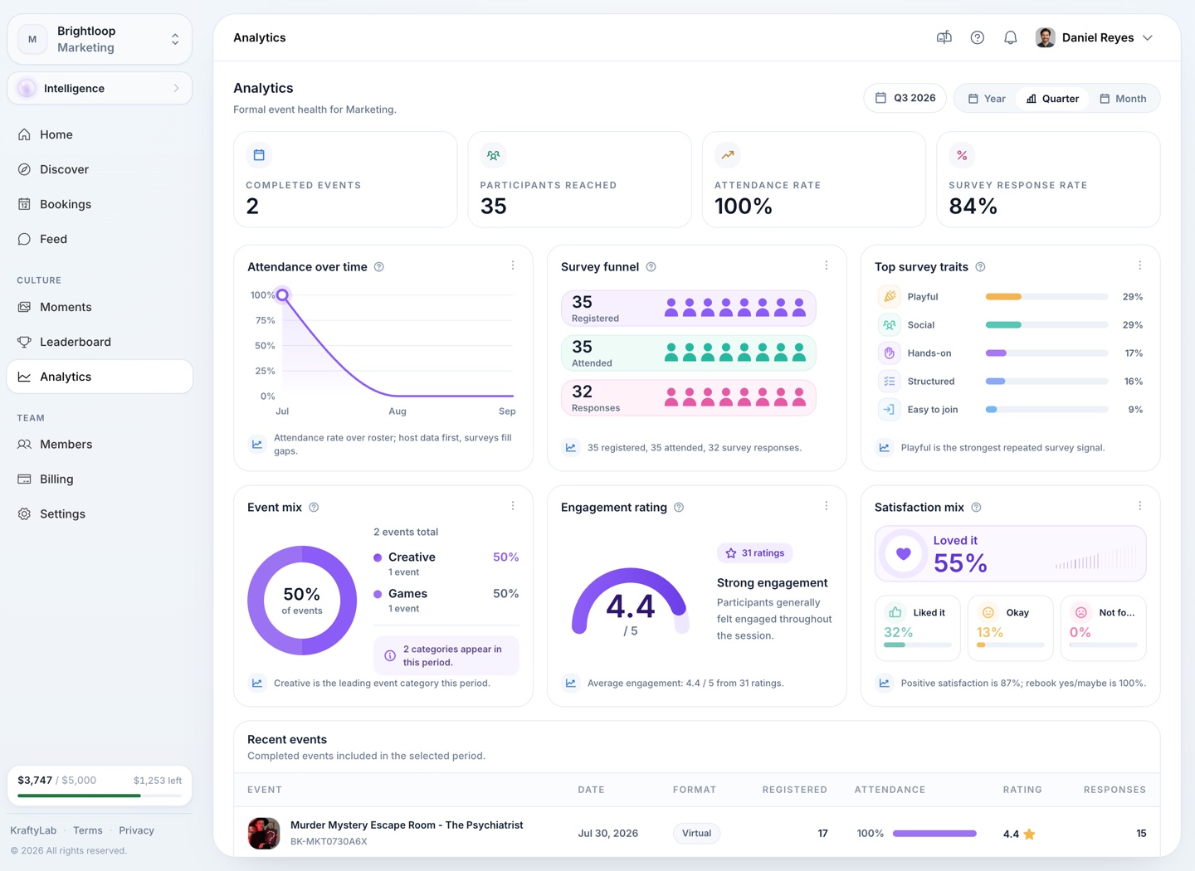Open Event mix info tooltip icon
1195x871 pixels.
(314, 508)
